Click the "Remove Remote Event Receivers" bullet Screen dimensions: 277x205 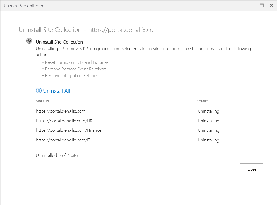76,69
